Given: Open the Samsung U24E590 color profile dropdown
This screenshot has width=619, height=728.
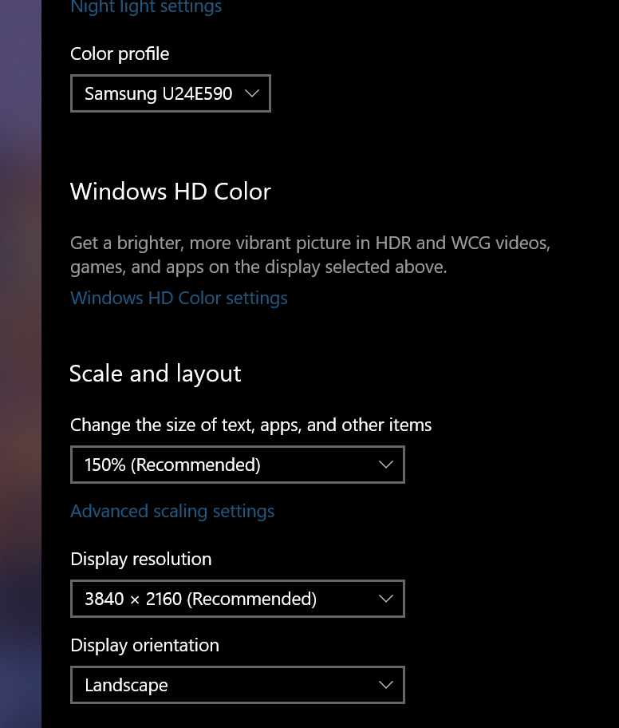Looking at the screenshot, I should click(x=159, y=93).
